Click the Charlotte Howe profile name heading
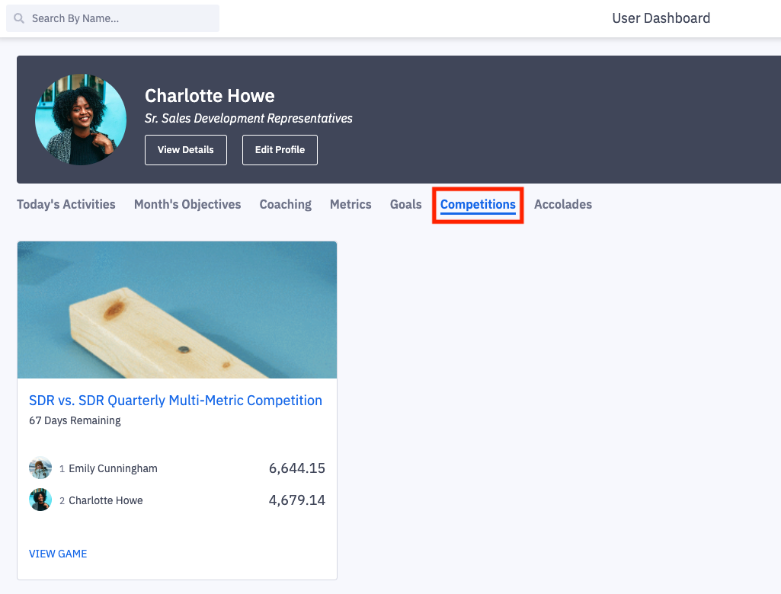This screenshot has height=594, width=781. [x=210, y=96]
